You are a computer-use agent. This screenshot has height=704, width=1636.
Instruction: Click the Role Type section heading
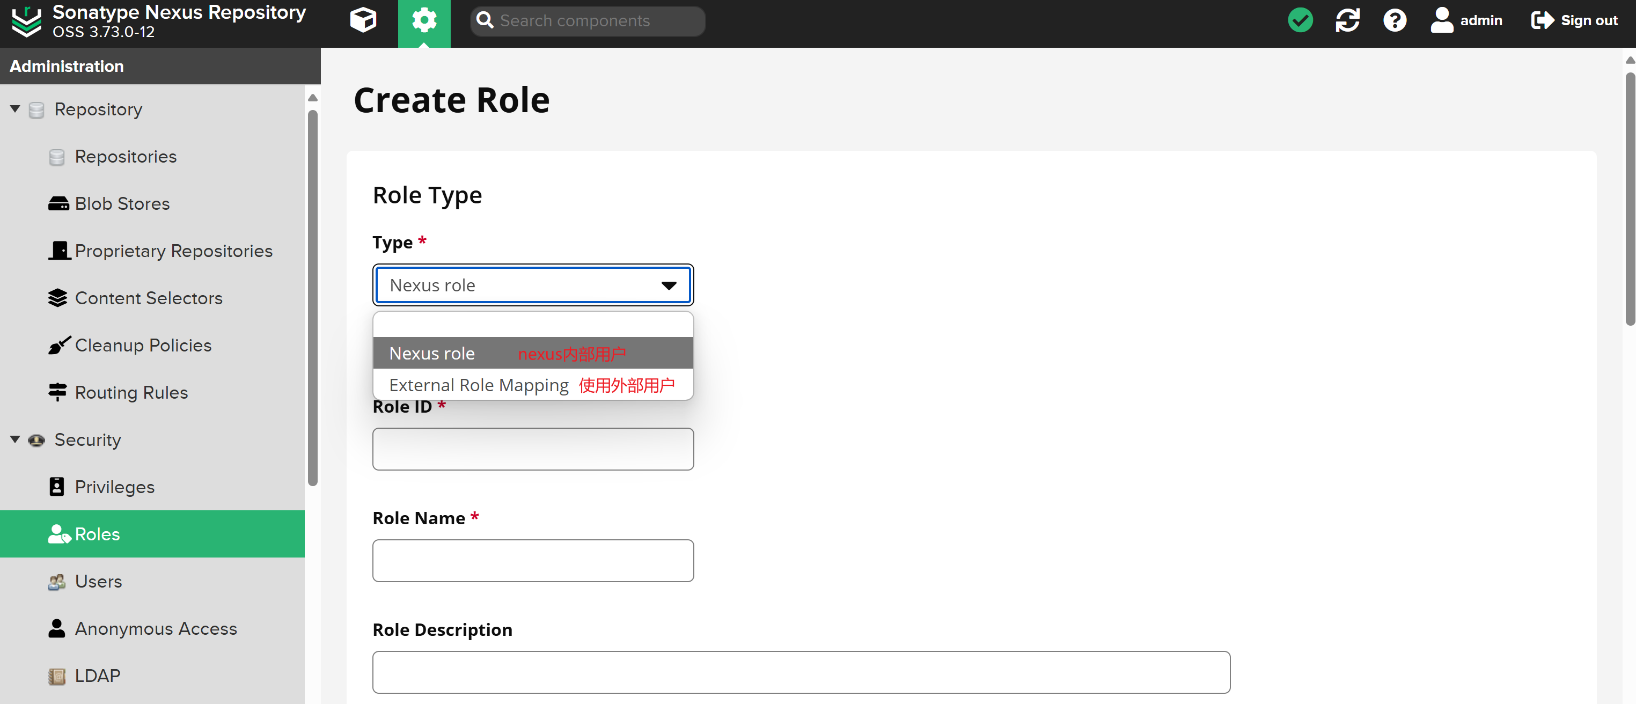click(x=428, y=196)
